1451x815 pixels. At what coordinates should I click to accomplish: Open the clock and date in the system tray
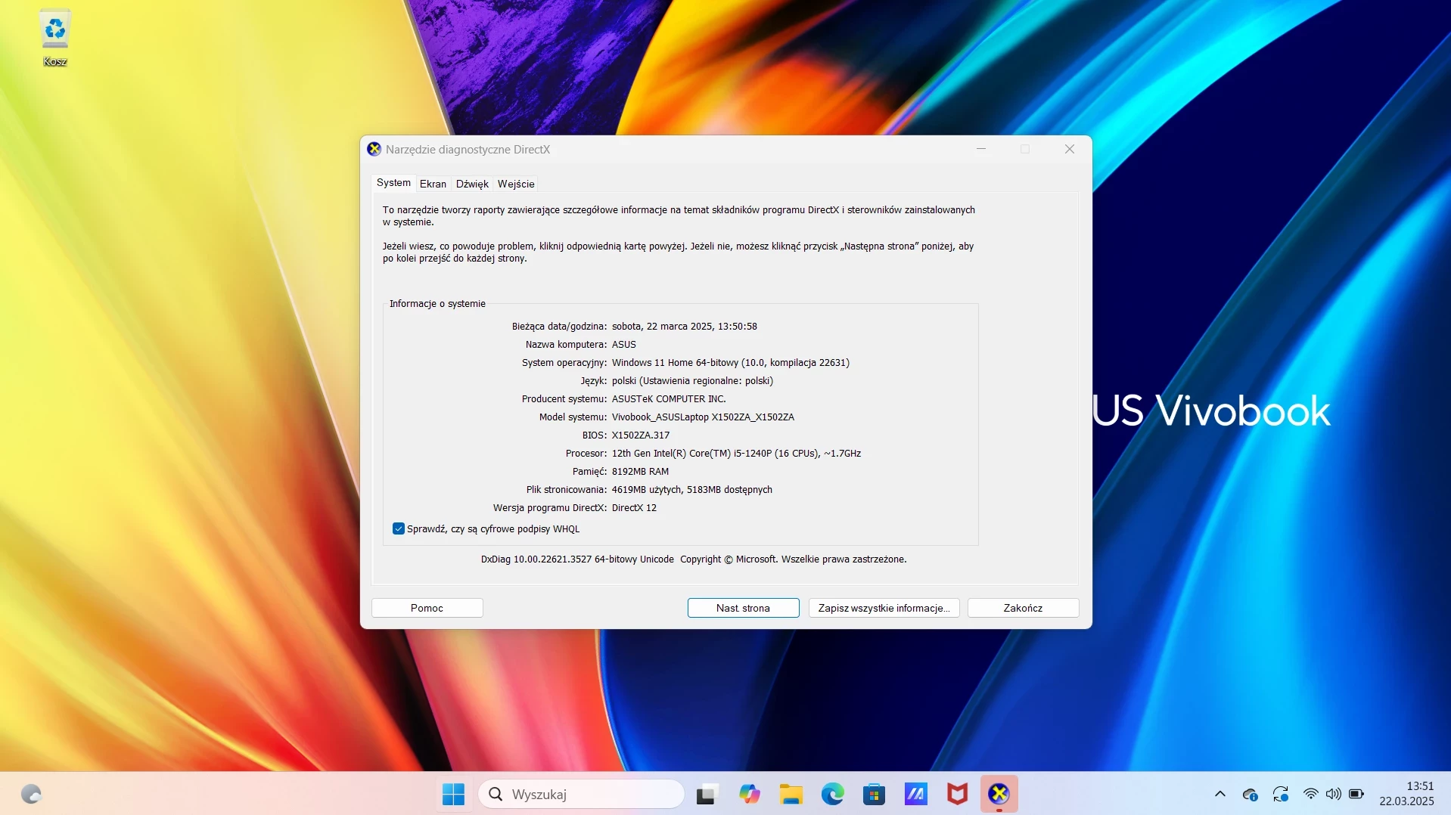pyautogui.click(x=1406, y=794)
